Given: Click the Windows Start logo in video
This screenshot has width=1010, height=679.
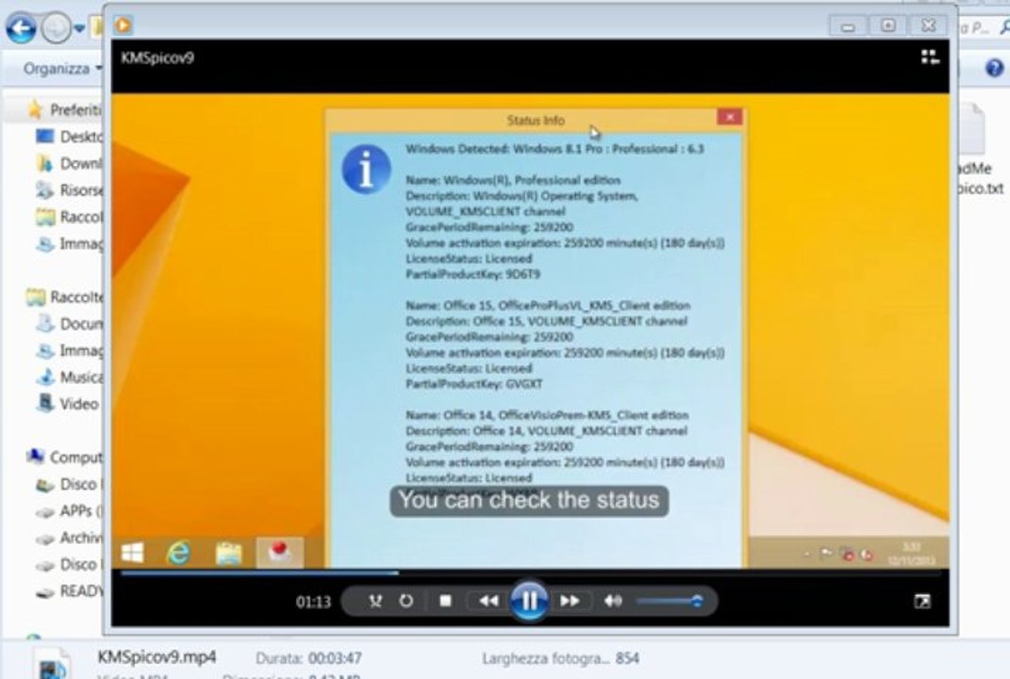Looking at the screenshot, I should [x=133, y=553].
